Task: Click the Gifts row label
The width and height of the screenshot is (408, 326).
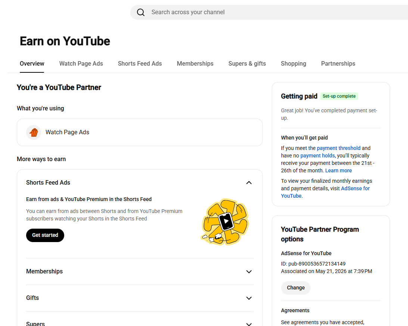Action: [x=32, y=298]
